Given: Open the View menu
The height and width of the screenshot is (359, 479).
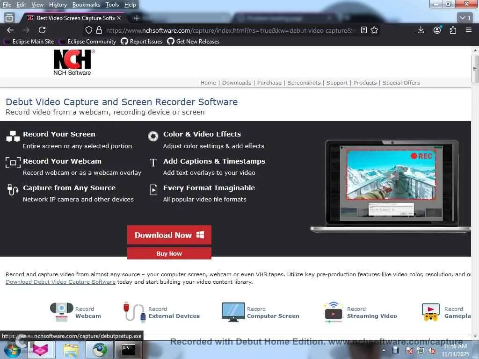Looking at the screenshot, I should pyautogui.click(x=37, y=5).
